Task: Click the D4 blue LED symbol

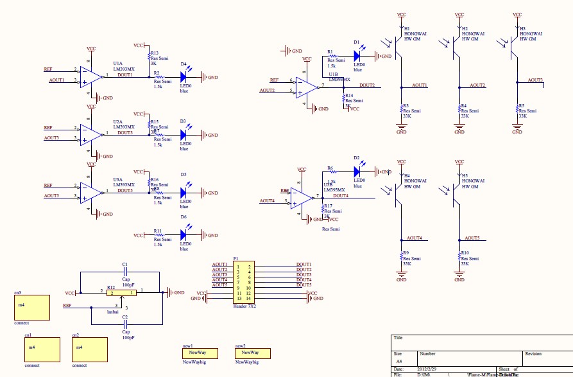Action: 184,77
